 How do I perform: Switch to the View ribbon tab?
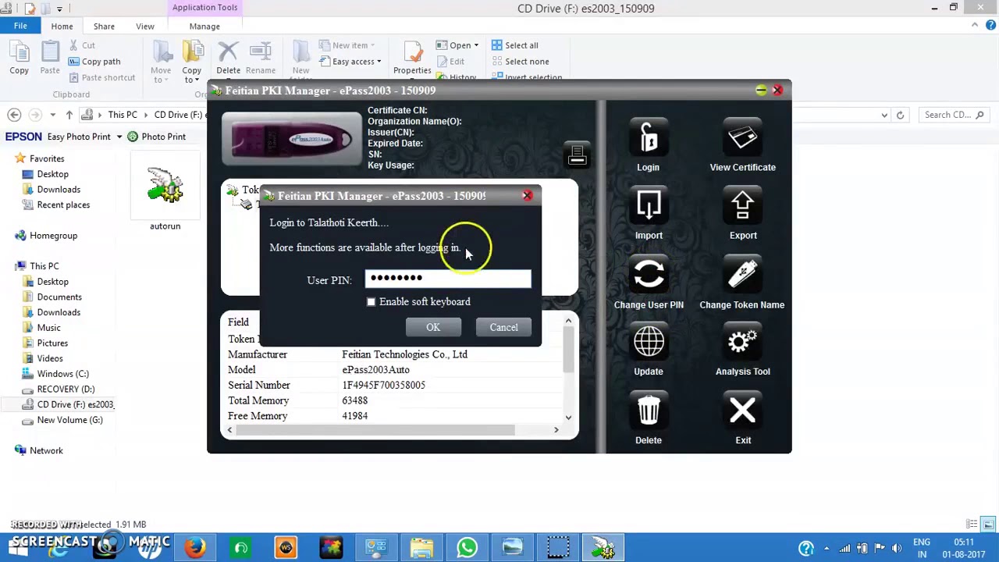[145, 26]
